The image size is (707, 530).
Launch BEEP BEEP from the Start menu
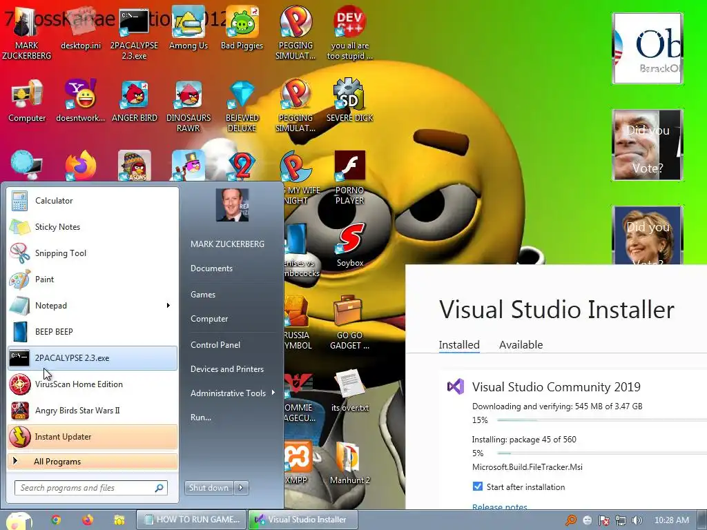click(93, 331)
